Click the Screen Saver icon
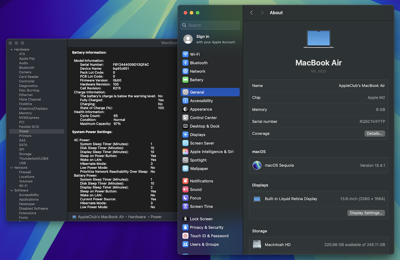The width and height of the screenshot is (400, 260). (185, 143)
